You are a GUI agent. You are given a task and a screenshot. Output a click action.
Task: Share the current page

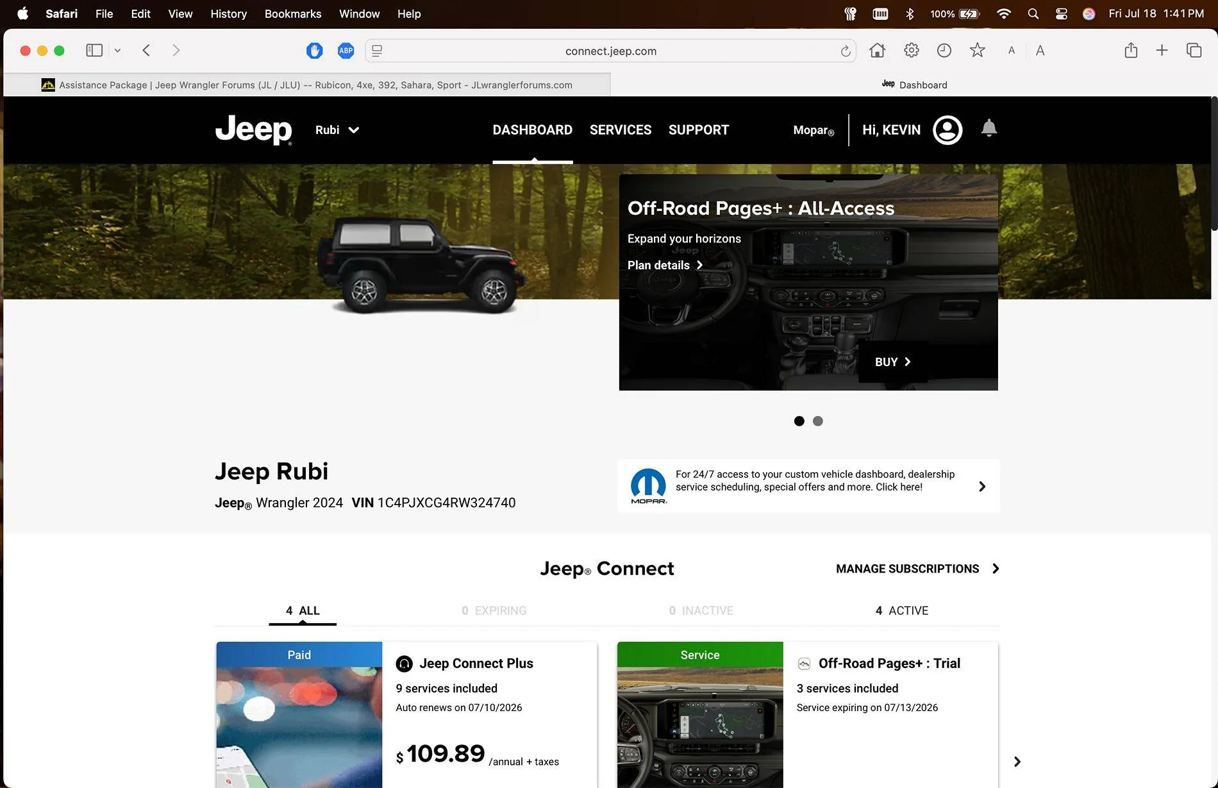coord(1131,50)
